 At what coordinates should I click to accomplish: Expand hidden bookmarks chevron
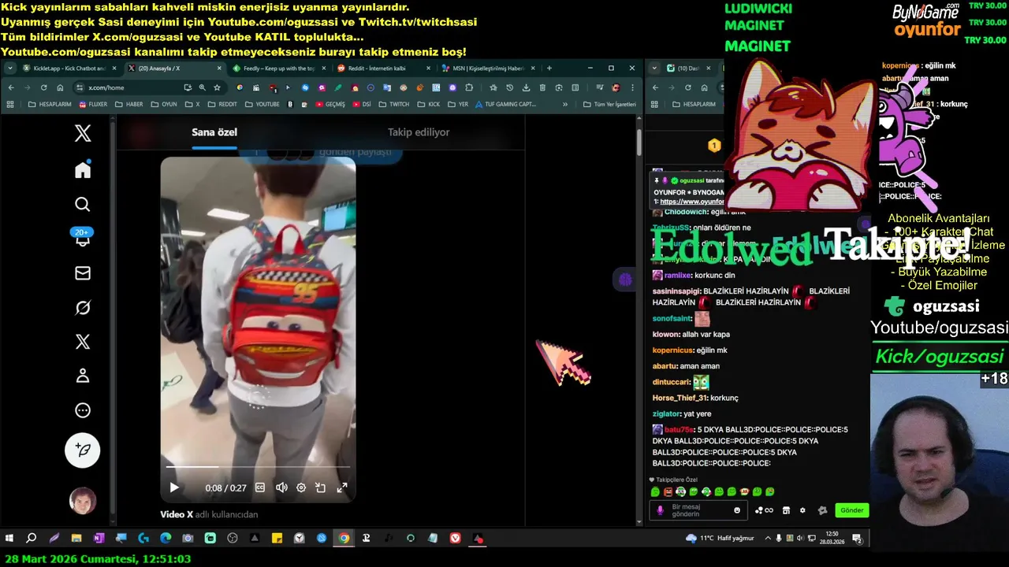coord(564,104)
